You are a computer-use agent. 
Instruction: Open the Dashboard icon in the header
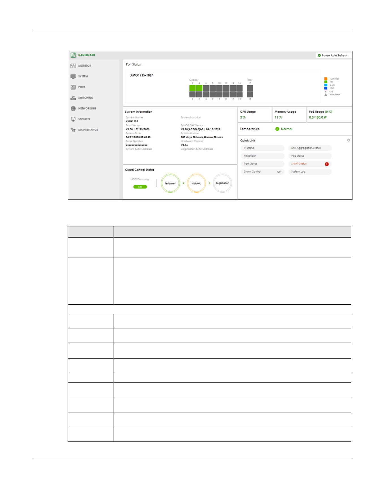coord(73,55)
